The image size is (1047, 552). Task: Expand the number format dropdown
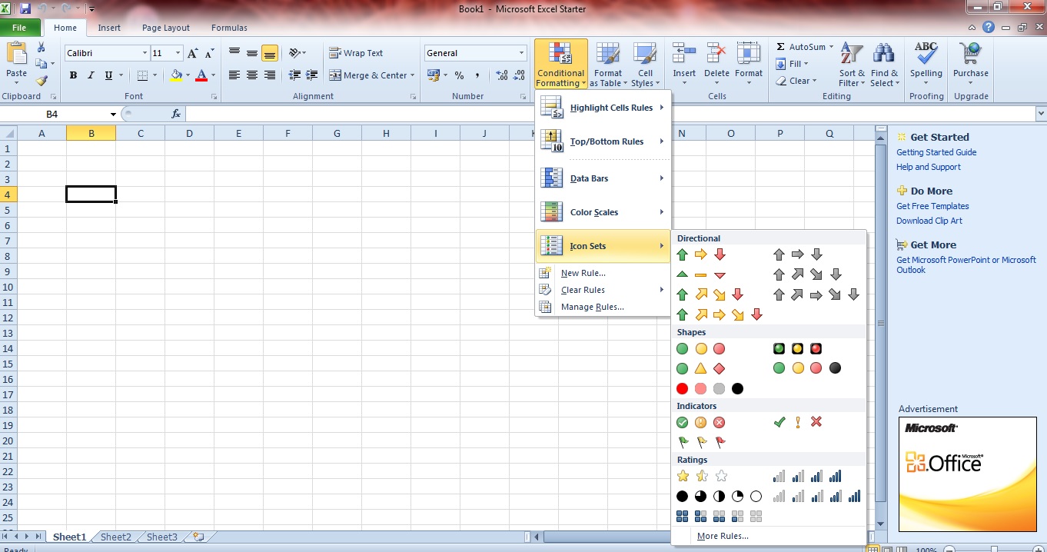(521, 53)
